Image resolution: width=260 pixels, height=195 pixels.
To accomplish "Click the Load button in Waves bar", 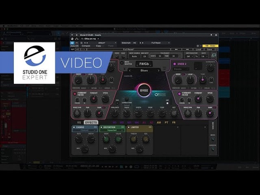I will [198, 49].
